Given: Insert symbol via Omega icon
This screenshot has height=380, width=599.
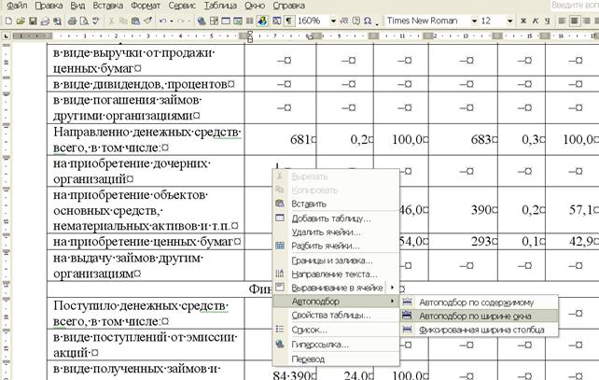Looking at the screenshot, I should 368,21.
